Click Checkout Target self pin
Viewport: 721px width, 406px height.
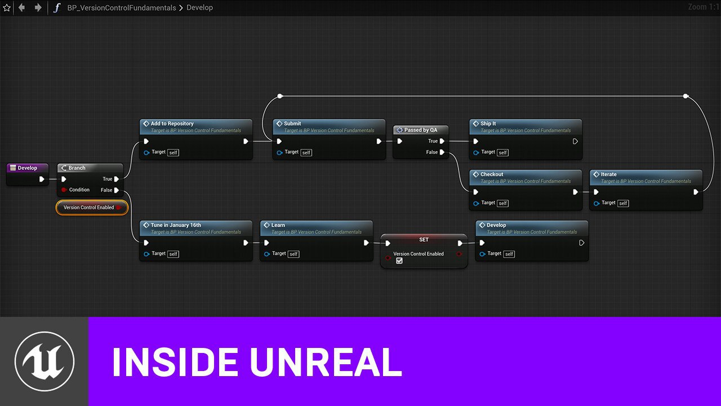click(x=477, y=203)
